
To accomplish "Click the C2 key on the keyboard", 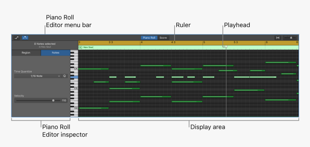I will [74, 108].
